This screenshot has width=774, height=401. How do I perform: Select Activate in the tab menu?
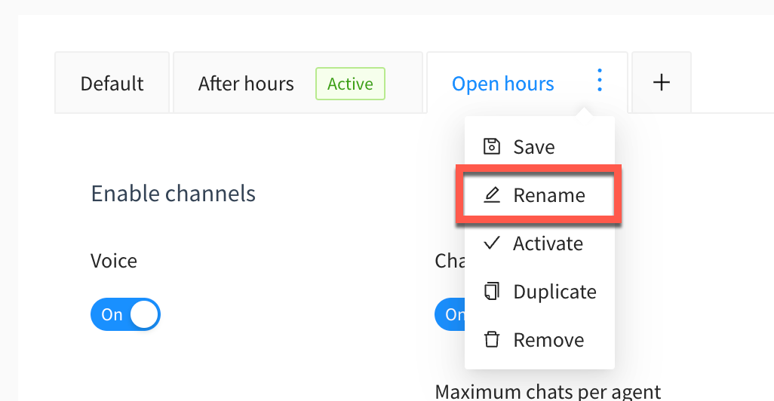point(539,243)
